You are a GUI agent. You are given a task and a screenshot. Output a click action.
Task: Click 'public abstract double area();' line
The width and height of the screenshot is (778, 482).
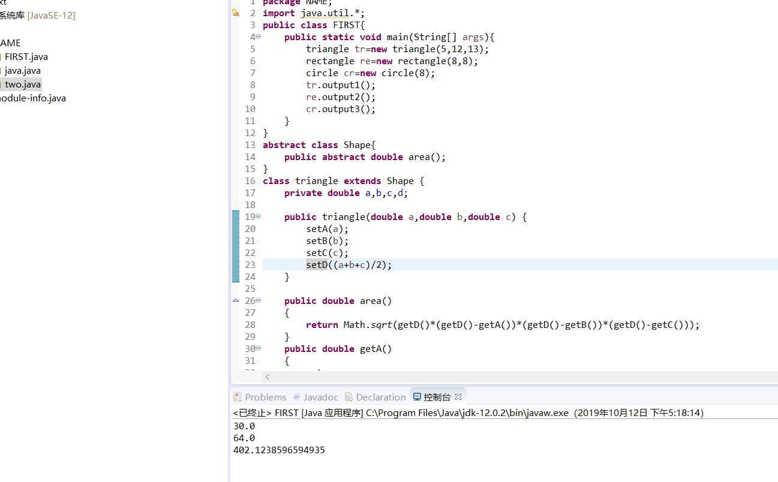tap(365, 157)
